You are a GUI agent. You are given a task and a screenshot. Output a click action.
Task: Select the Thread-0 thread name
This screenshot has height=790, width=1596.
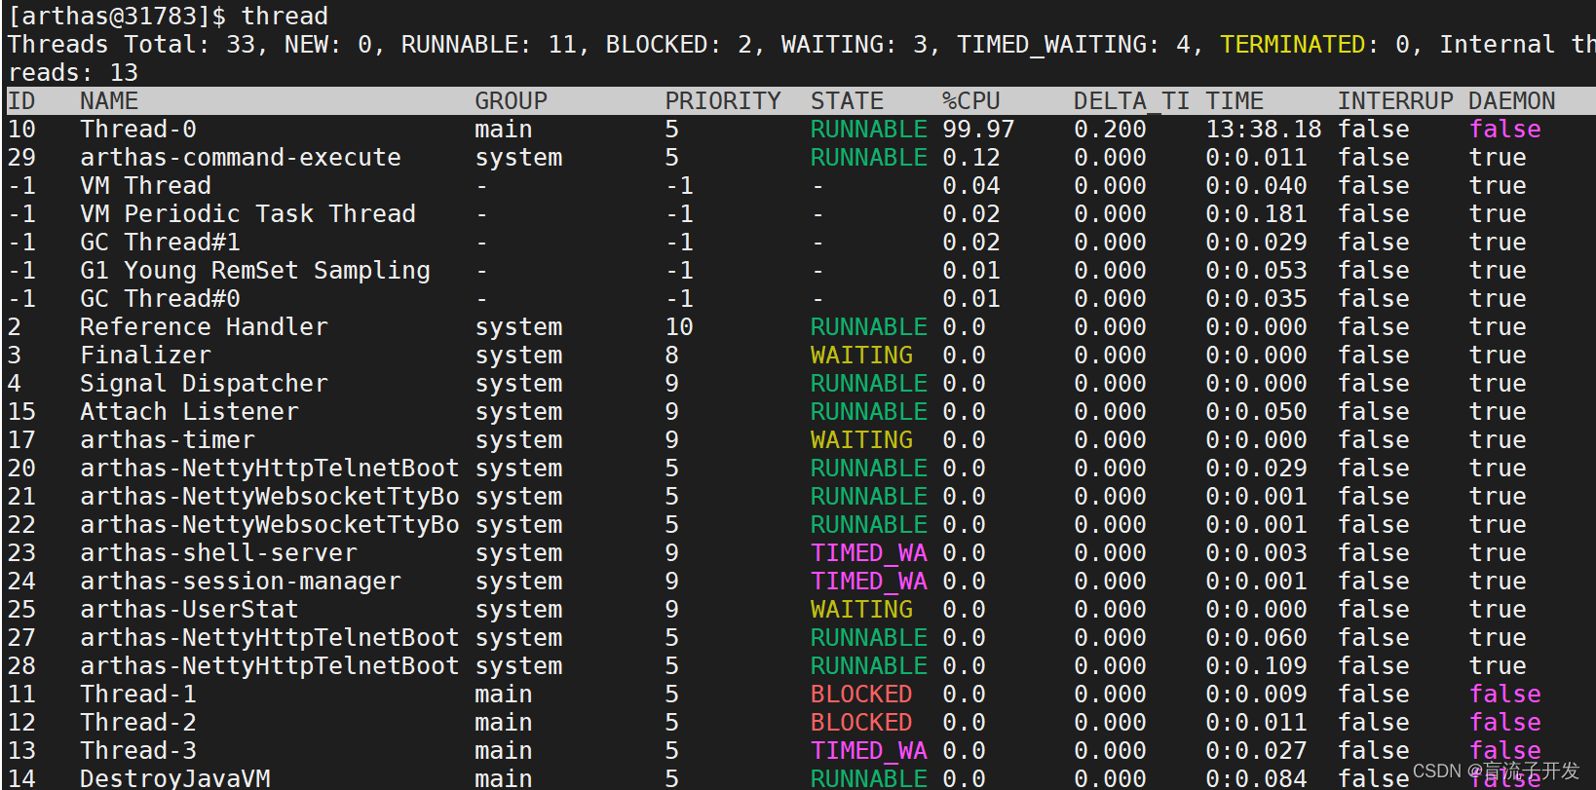(138, 130)
